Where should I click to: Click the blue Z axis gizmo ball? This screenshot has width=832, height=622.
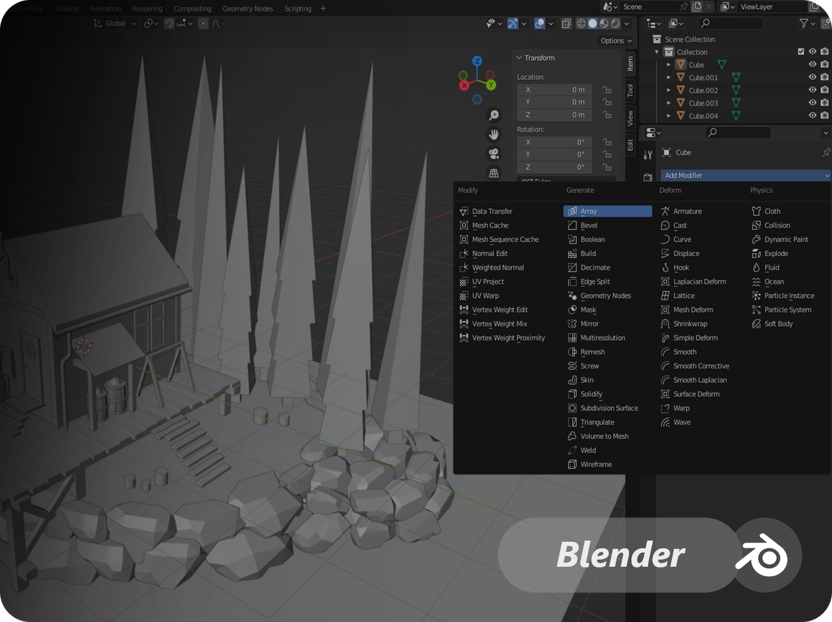[477, 61]
